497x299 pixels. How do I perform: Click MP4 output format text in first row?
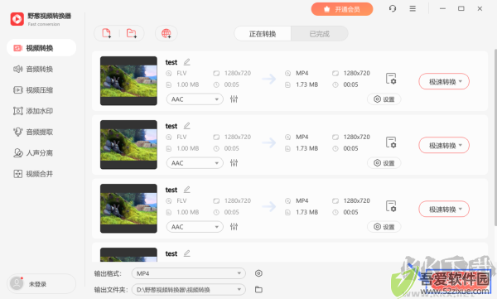tap(302, 73)
